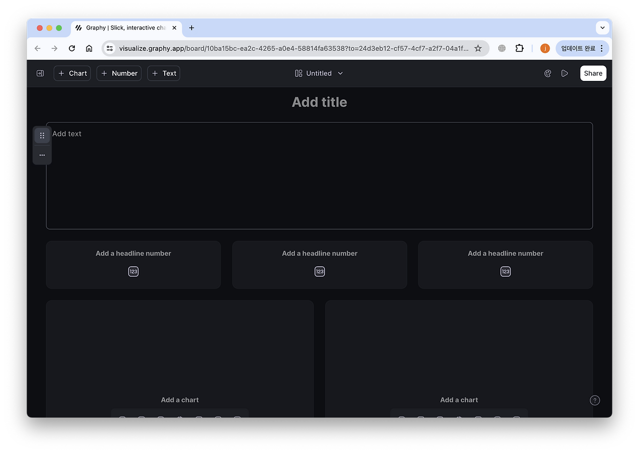
Task: Bookmark this page with the star icon
Action: tap(478, 48)
